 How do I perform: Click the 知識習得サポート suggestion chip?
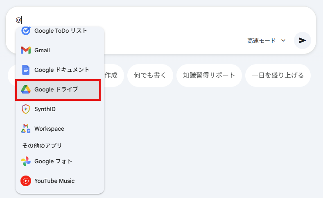[209, 75]
